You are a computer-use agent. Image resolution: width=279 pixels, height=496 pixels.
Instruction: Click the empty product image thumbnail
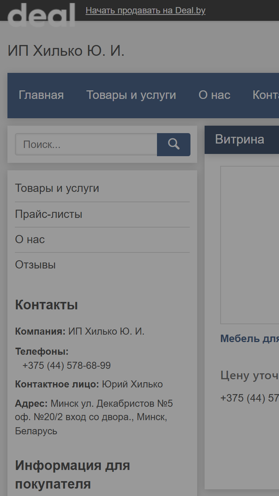250,245
